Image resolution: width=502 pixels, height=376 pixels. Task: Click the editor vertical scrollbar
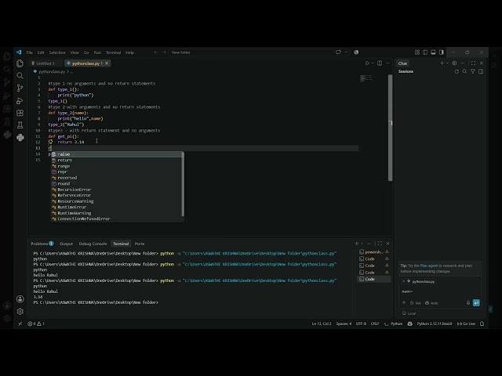(390, 128)
